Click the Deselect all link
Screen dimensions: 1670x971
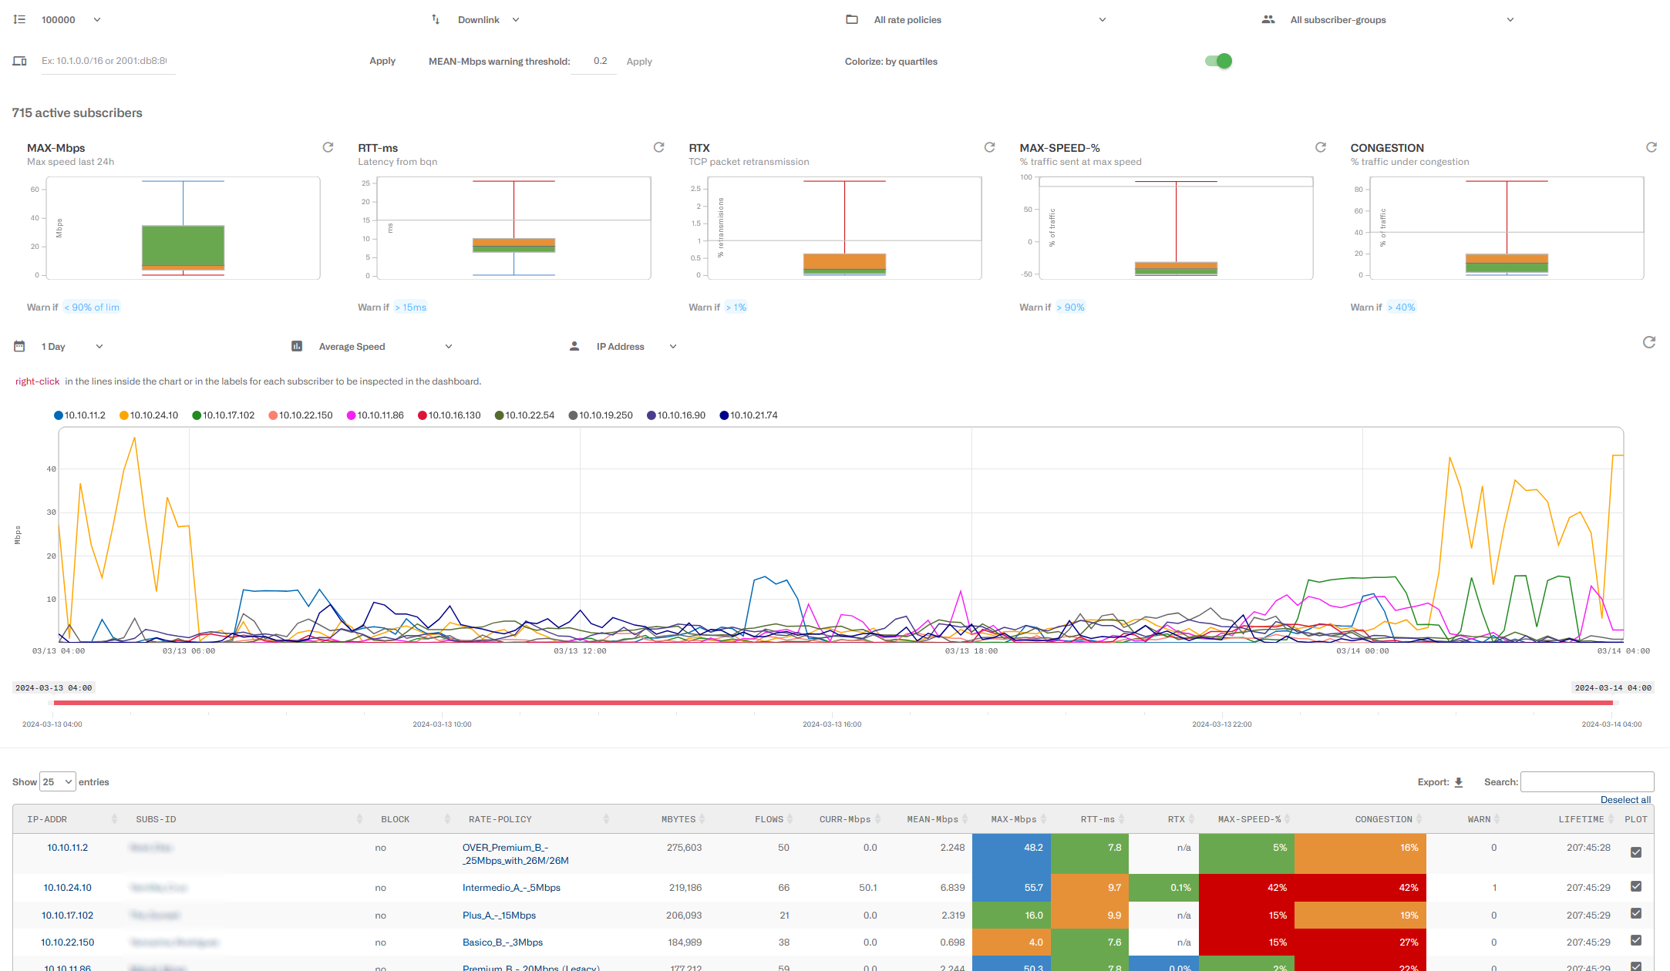(x=1625, y=799)
